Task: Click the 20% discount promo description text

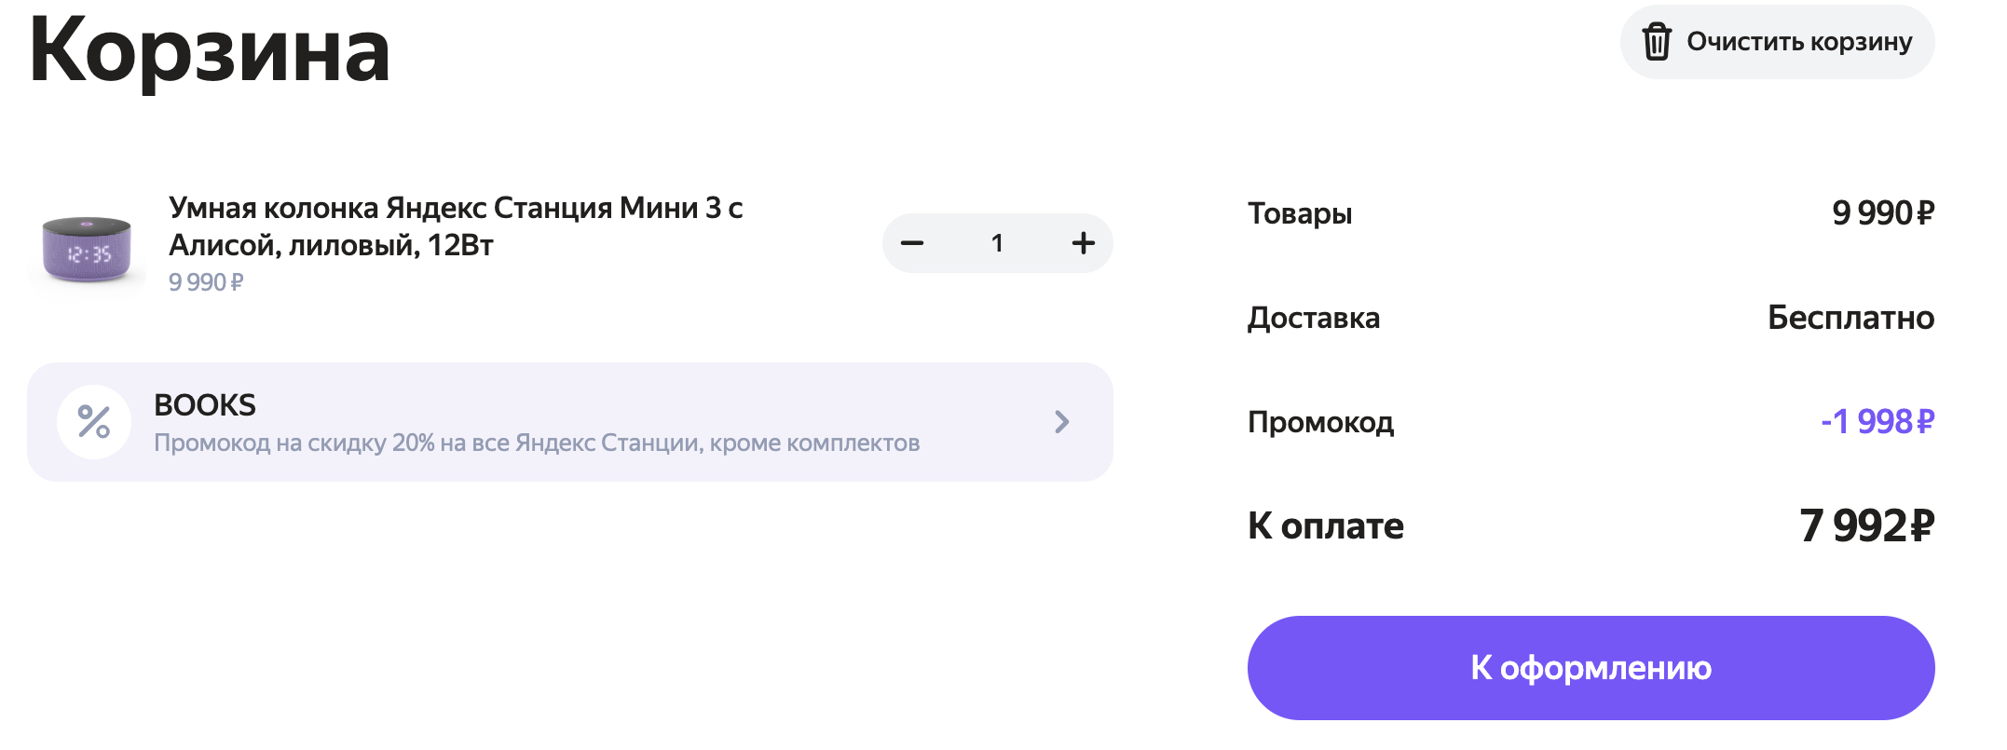Action: click(536, 443)
